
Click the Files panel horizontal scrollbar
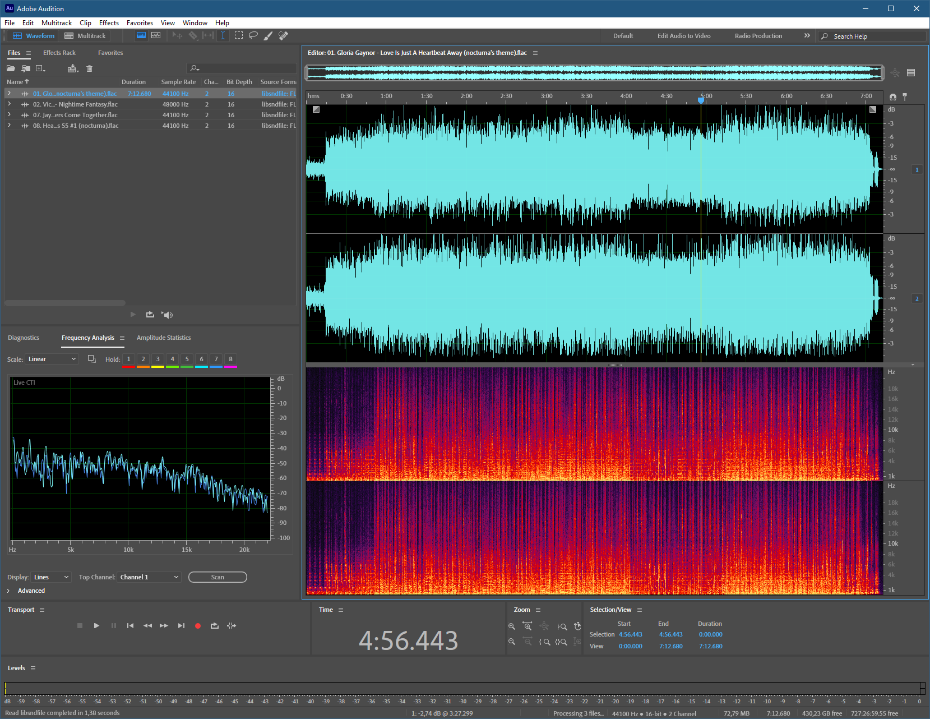pyautogui.click(x=65, y=303)
